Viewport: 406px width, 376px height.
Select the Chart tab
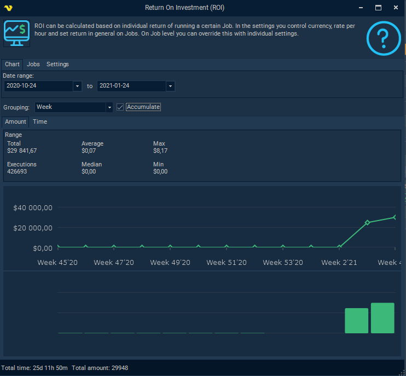point(12,65)
